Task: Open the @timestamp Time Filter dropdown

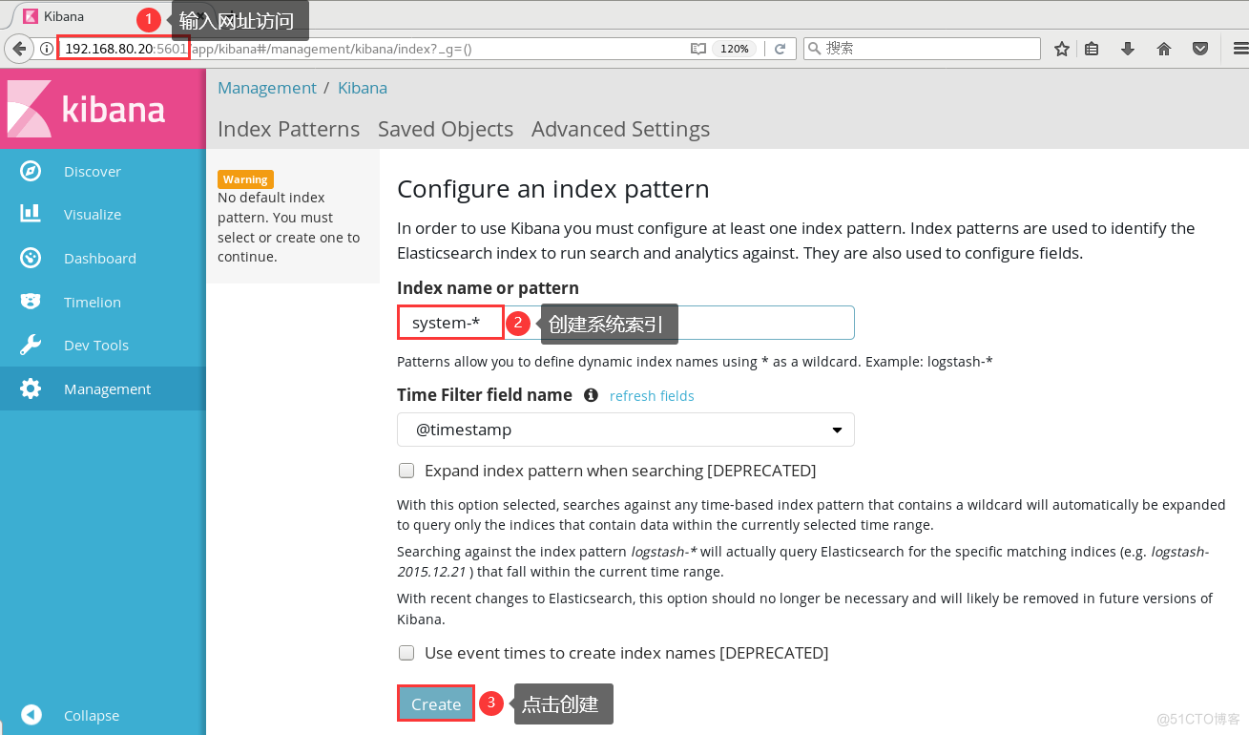Action: [x=626, y=430]
